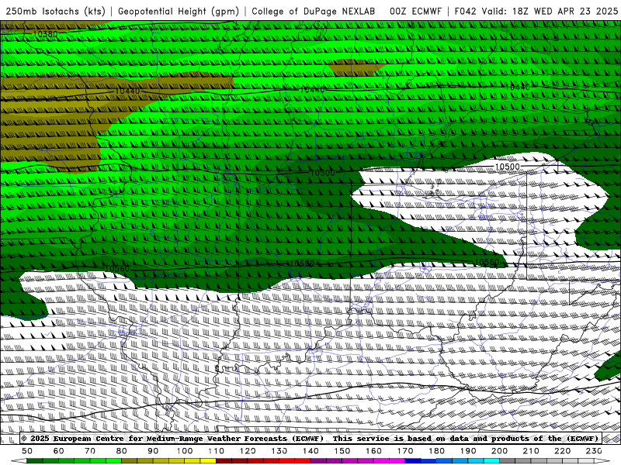Click the 180 kts color bar label
This screenshot has width=621, height=465.
pos(437,451)
